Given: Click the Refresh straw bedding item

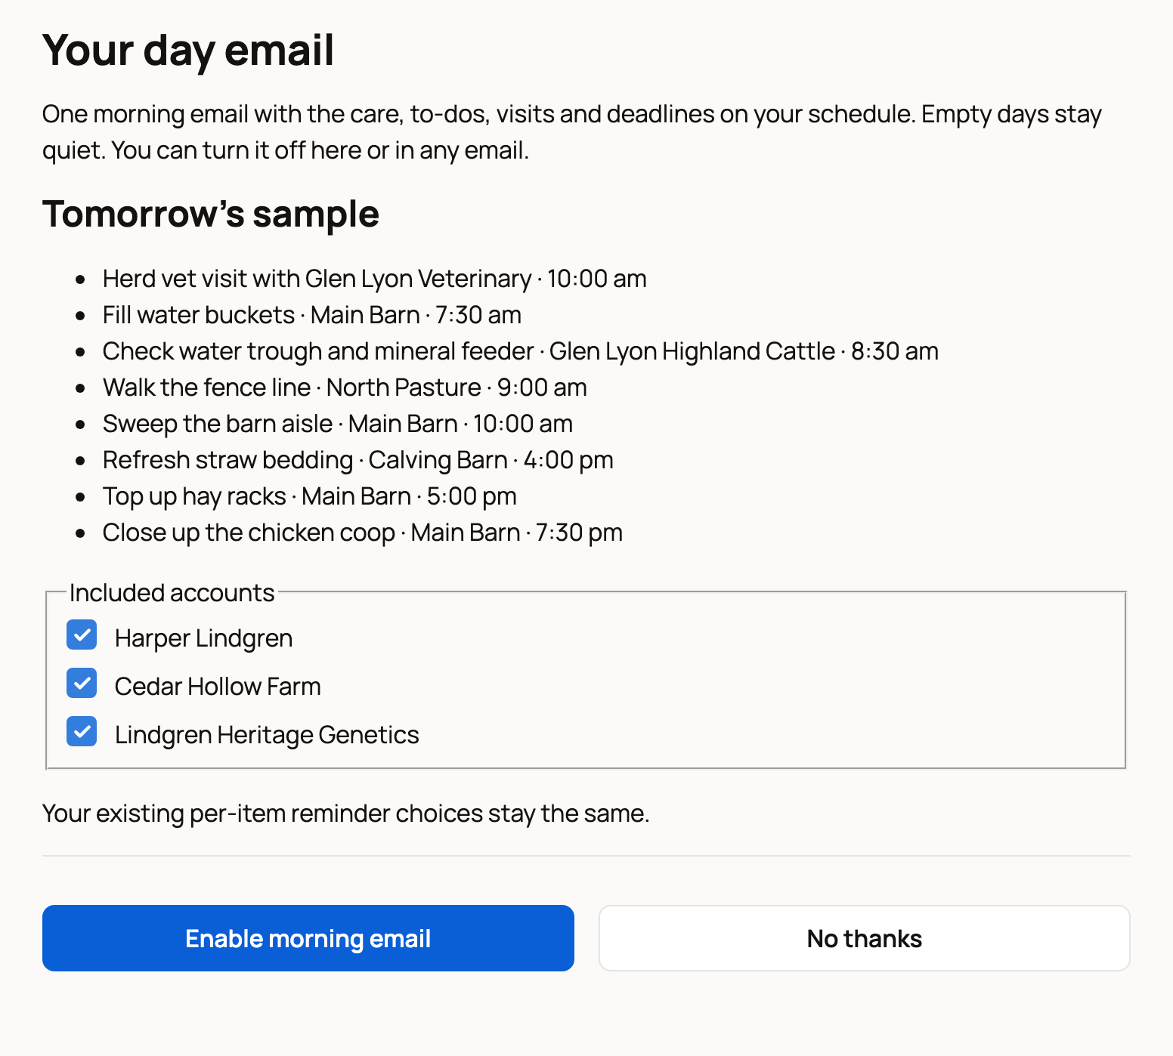Looking at the screenshot, I should pyautogui.click(x=358, y=460).
